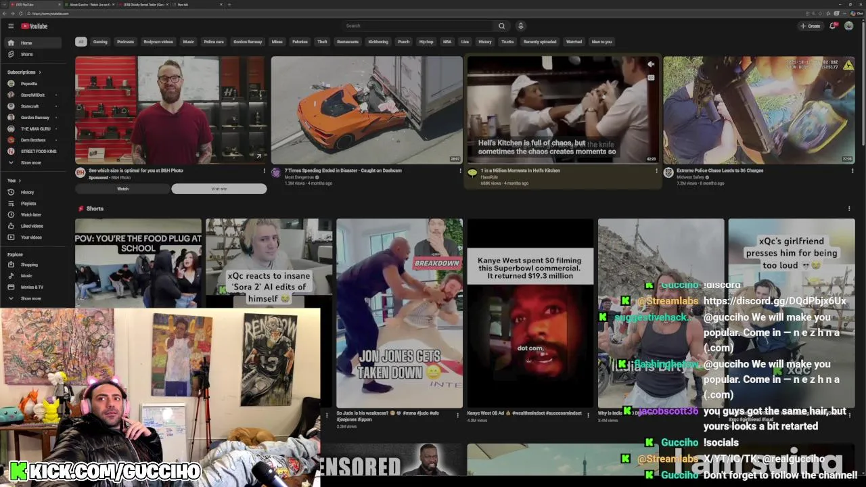
Task: Toggle captions on Hell's Kitchen preview
Action: tap(651, 78)
